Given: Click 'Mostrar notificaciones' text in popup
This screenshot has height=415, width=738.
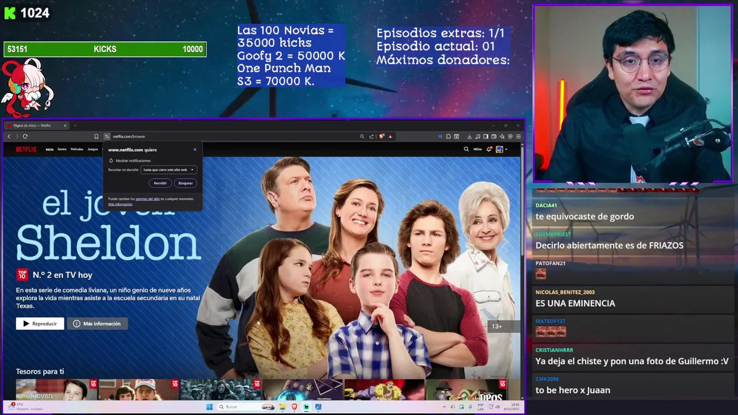Looking at the screenshot, I should 133,161.
